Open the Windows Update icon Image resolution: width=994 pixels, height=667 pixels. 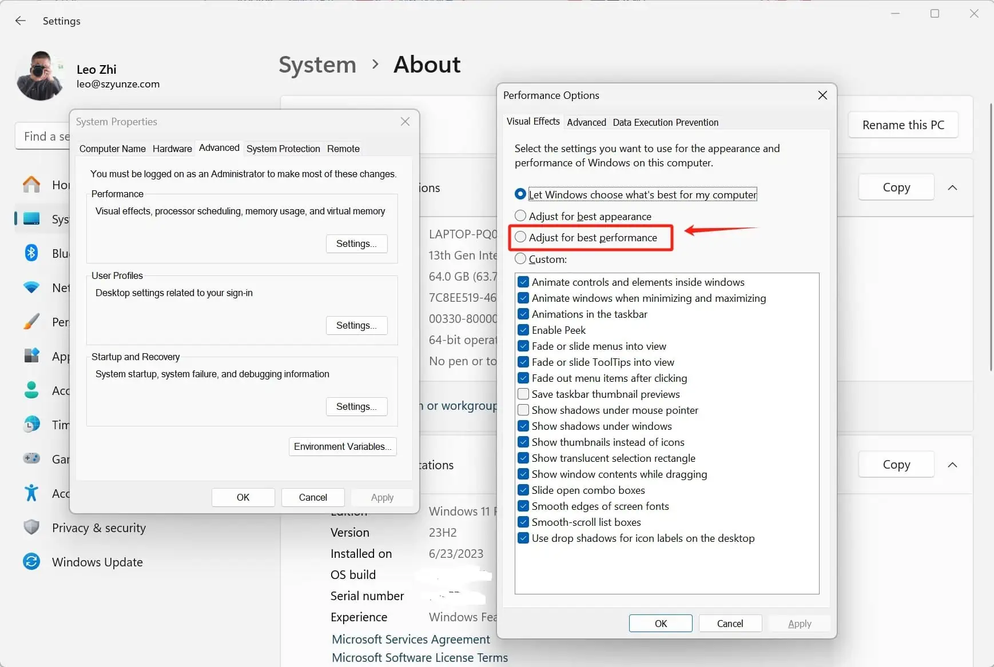31,562
